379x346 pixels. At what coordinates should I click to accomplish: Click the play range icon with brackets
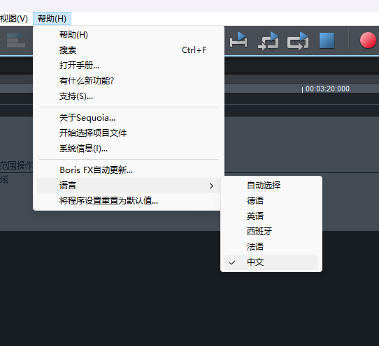tap(238, 40)
